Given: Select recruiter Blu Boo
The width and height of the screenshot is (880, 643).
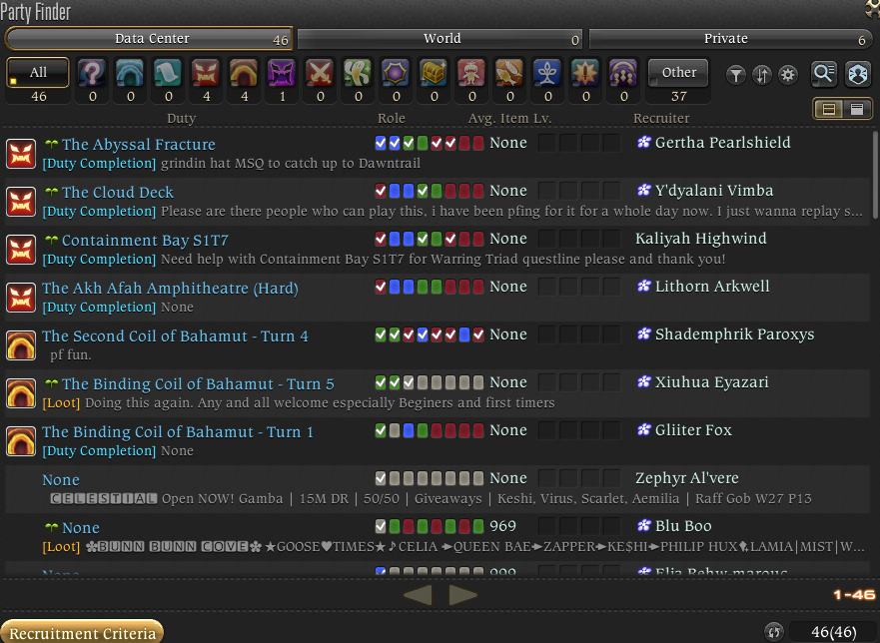Looking at the screenshot, I should tap(683, 526).
